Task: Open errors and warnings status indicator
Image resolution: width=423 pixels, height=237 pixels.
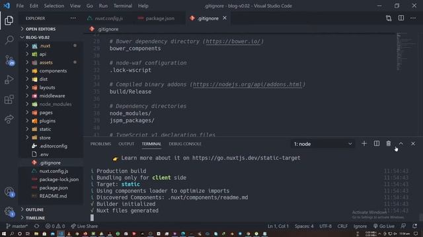Action: tap(56, 226)
